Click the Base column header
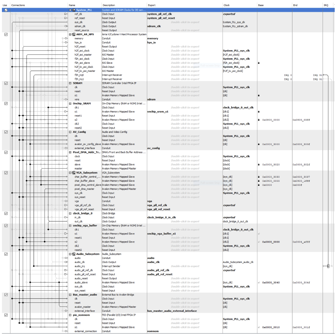This screenshot has width=336, height=334. point(261,5)
